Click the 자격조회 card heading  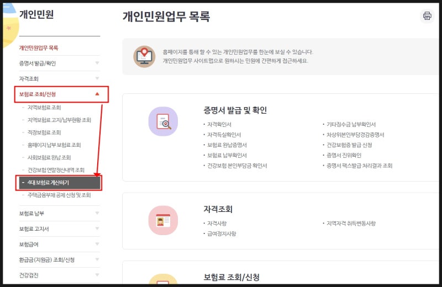tap(218, 209)
